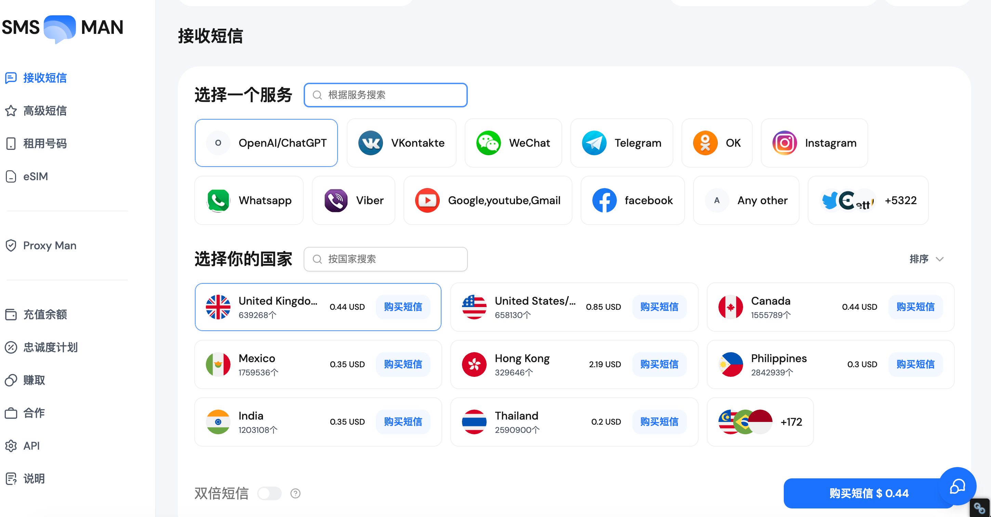Expand the +172 more countries card
Viewport: 991px width, 517px height.
[760, 422]
